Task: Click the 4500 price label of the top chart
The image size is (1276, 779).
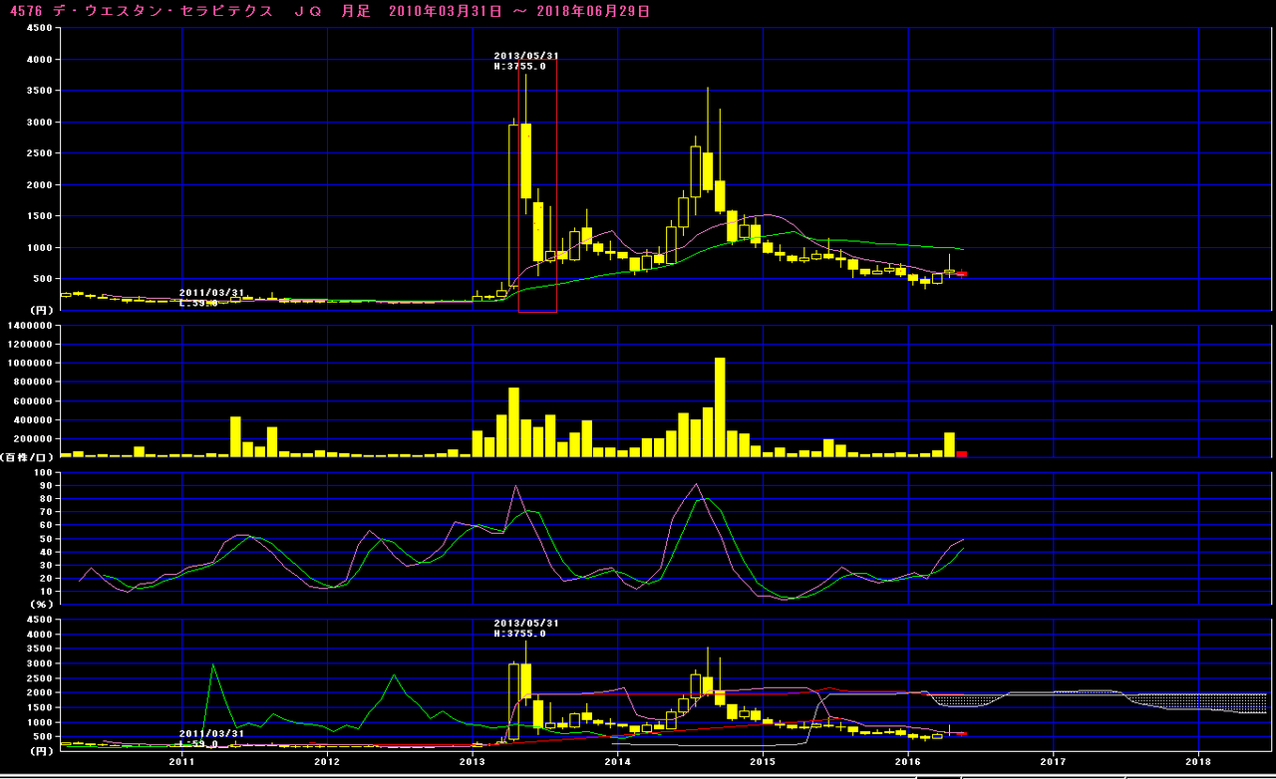Action: click(x=41, y=28)
